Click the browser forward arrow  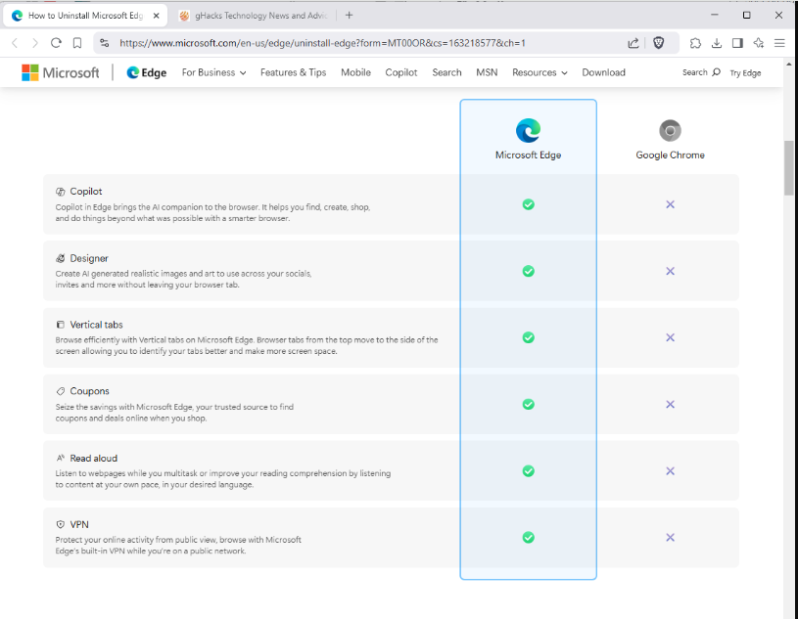point(34,43)
